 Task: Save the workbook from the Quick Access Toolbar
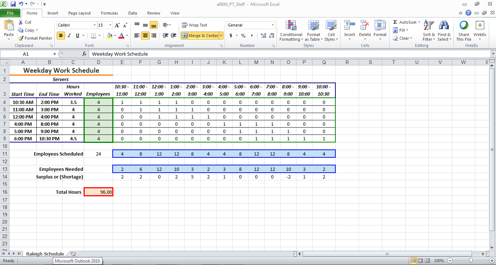coord(13,4)
